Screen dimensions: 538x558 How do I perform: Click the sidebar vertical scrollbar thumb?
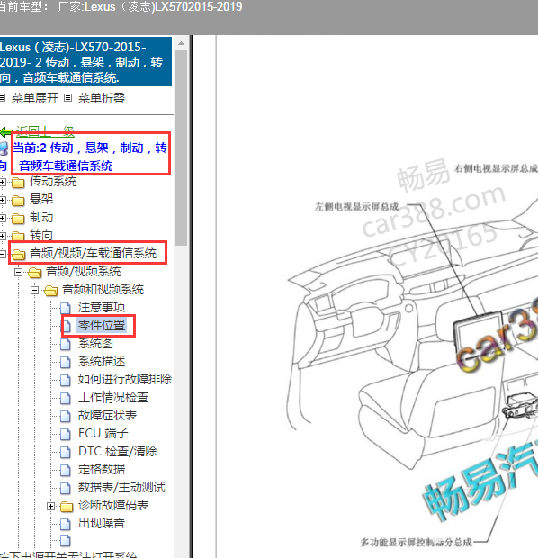click(181, 148)
